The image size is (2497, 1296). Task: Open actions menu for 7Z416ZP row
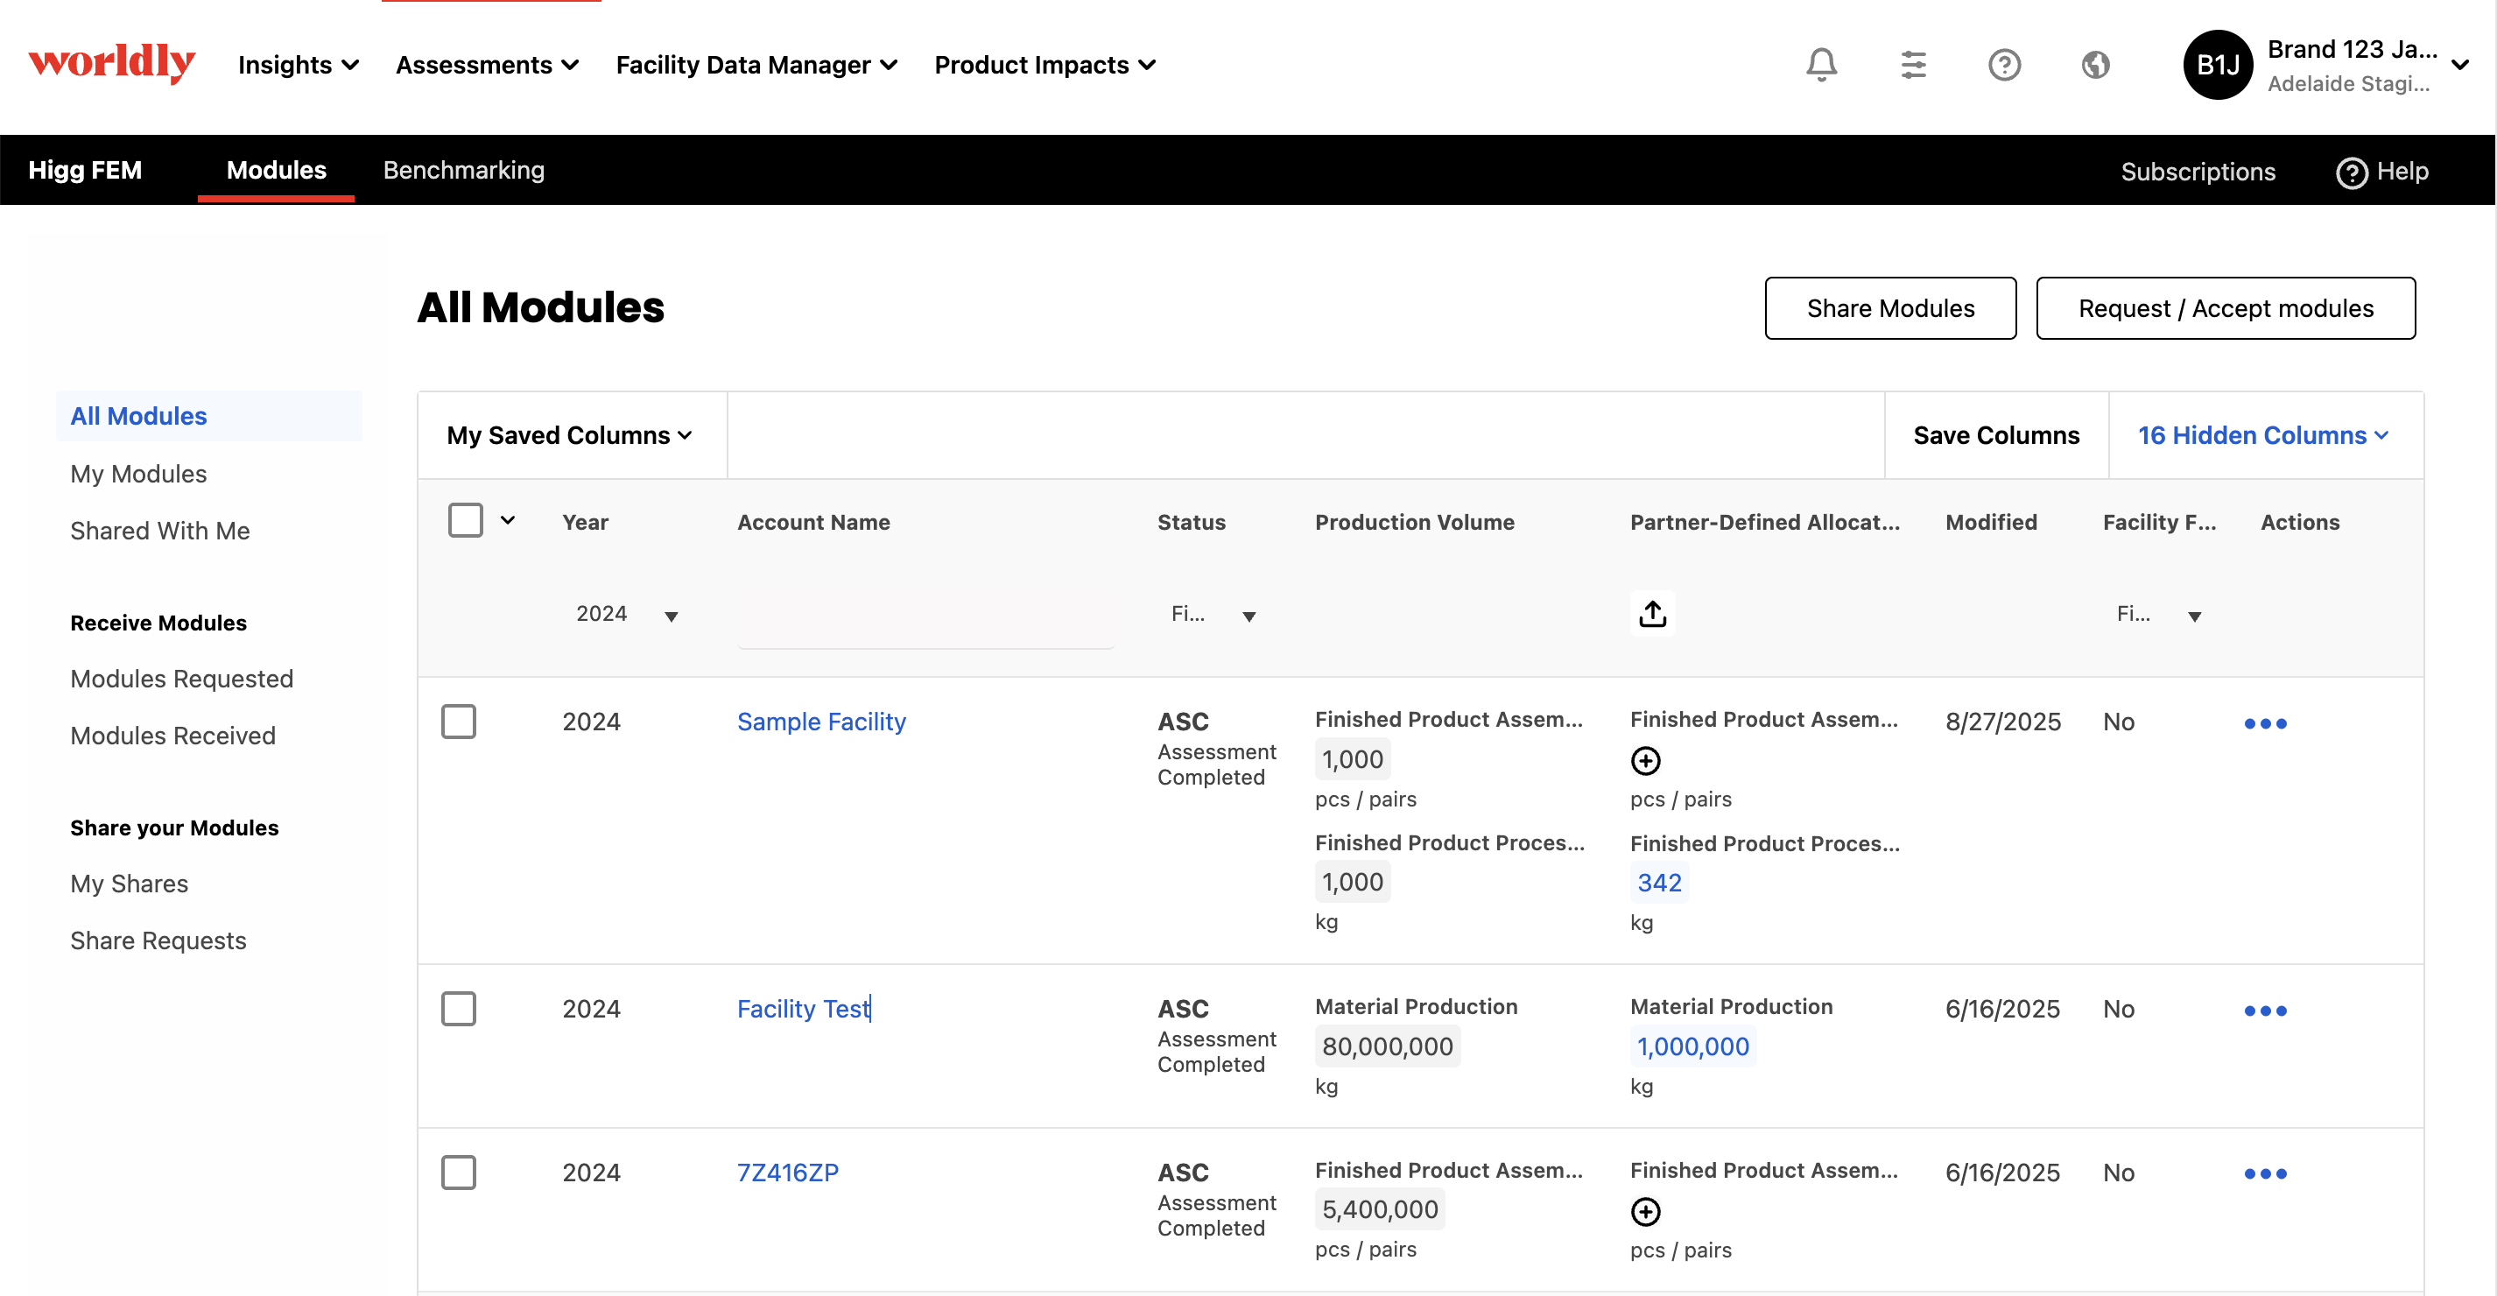point(2264,1174)
